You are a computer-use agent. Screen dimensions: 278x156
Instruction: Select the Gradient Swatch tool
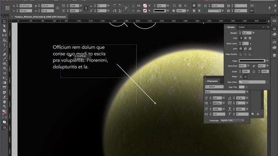pyautogui.click(x=4, y=83)
